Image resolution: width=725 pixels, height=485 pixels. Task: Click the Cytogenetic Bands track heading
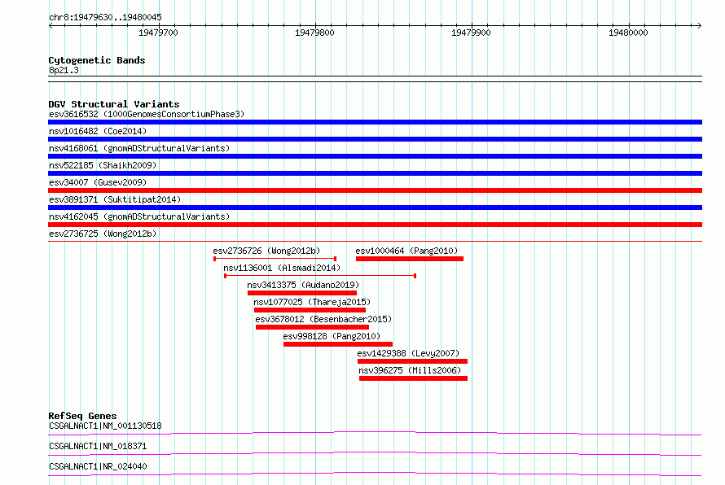(x=97, y=60)
